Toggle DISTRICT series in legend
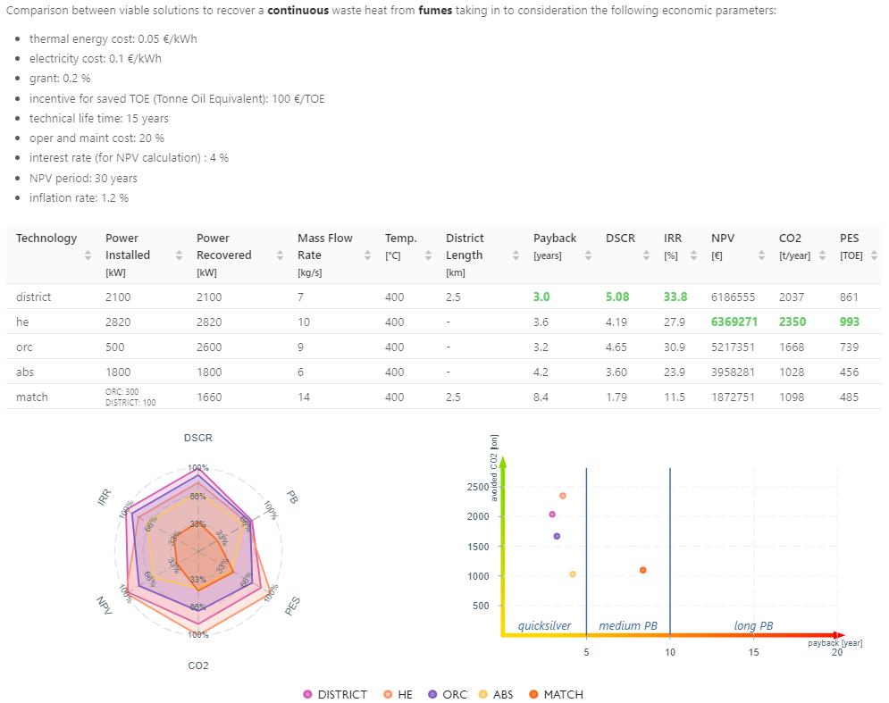This screenshot has height=703, width=889. [335, 694]
